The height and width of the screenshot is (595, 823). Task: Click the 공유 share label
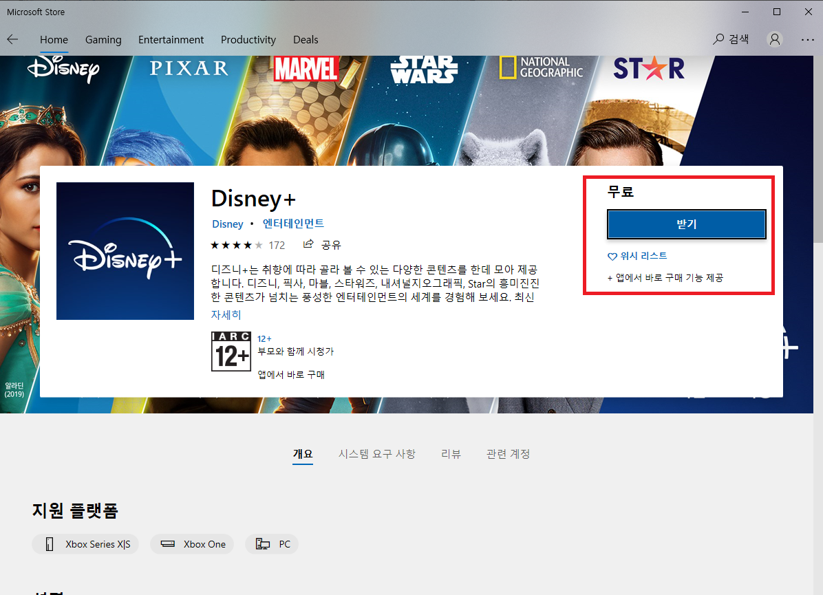[x=331, y=245]
